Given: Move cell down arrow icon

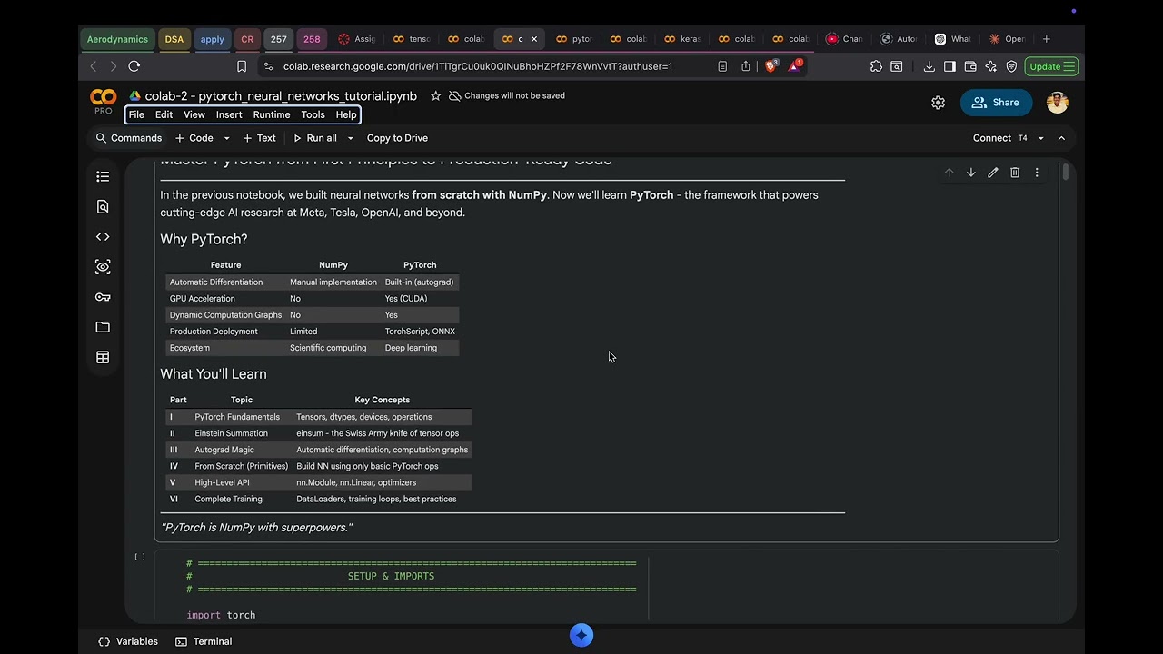Looking at the screenshot, I should tap(970, 173).
